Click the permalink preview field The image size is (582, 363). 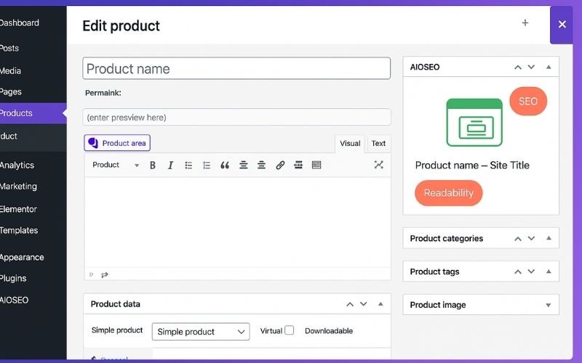click(x=236, y=118)
